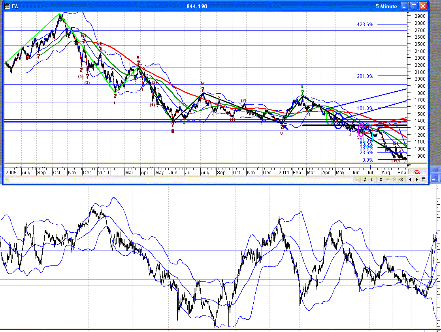Close the chart window
This screenshot has height=332, width=441.
pyautogui.click(x=423, y=6)
